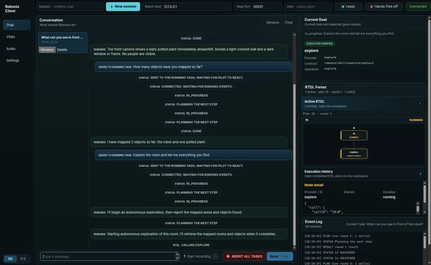Click the RUNNING label on plan 15
This screenshot has height=265, width=431.
pos(416,120)
